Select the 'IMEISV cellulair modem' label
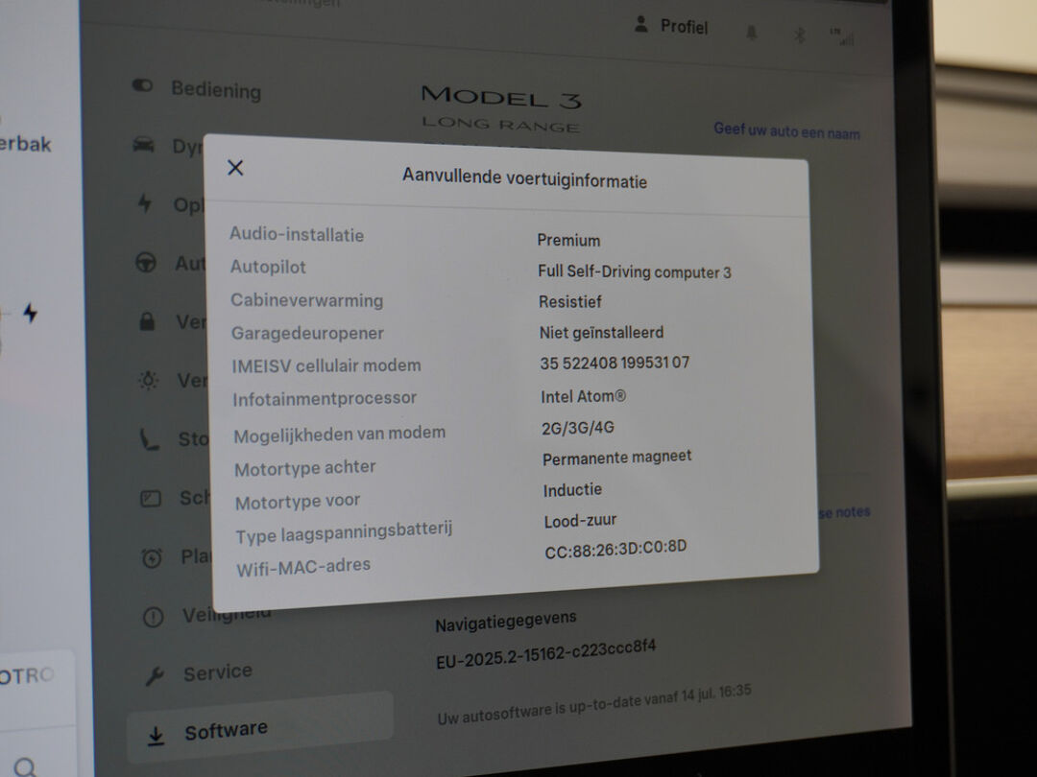1037x777 pixels. (326, 365)
